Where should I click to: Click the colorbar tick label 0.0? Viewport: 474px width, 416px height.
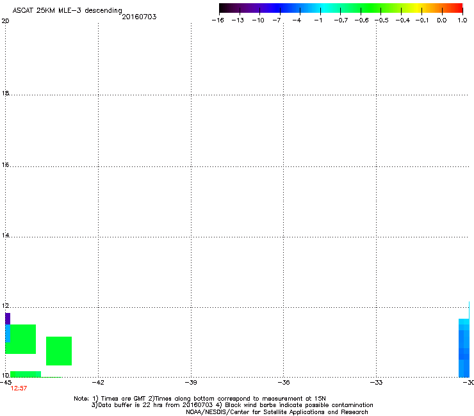[x=442, y=20]
